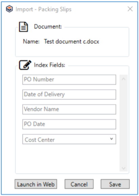Viewport: 139px width, 196px height.
Task: Save the imported document
Action: coord(115,184)
